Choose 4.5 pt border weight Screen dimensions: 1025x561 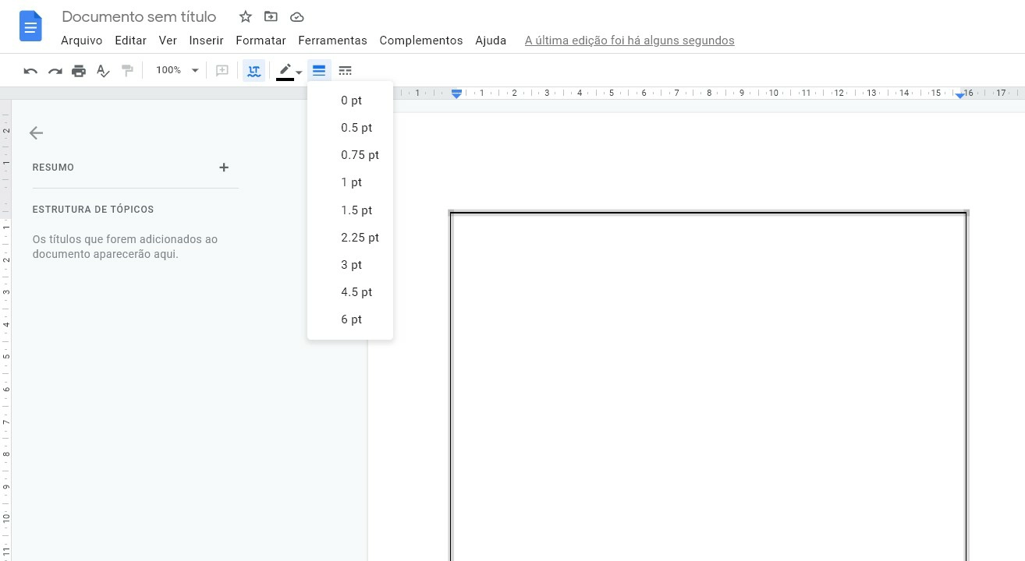pos(350,292)
